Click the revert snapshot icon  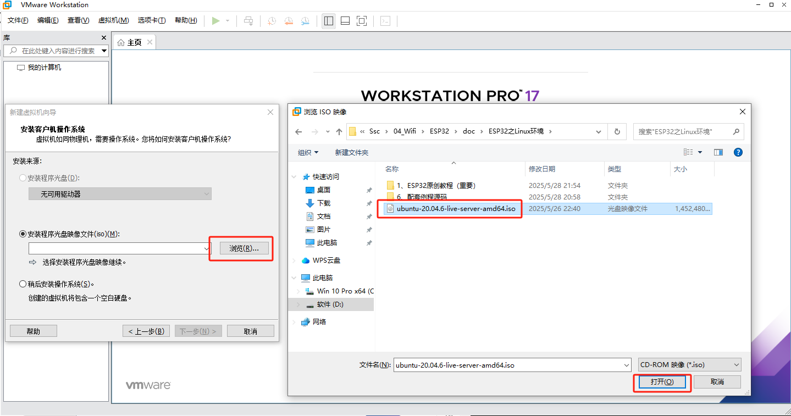point(289,21)
